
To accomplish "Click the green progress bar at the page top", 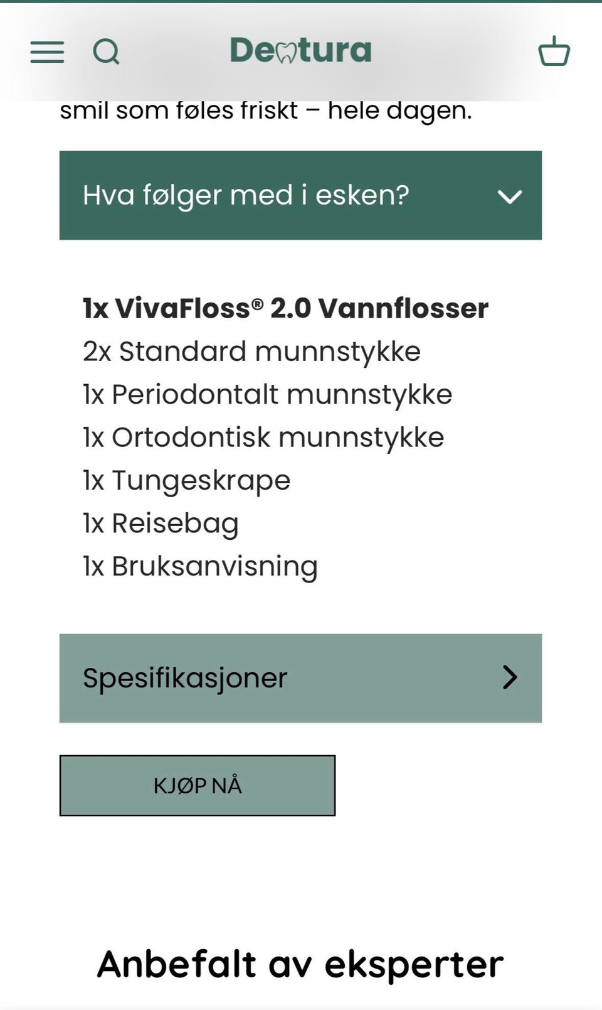I will (x=301, y=1).
